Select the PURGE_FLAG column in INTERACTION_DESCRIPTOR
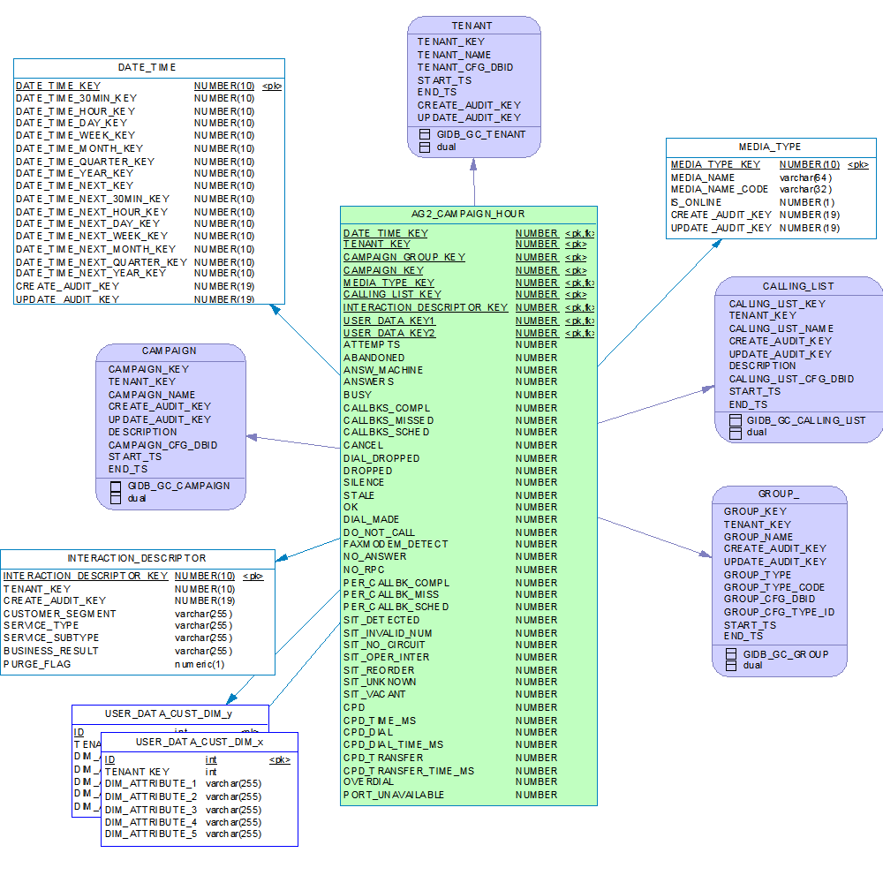Viewport: 883px width, 883px height. tap(37, 664)
